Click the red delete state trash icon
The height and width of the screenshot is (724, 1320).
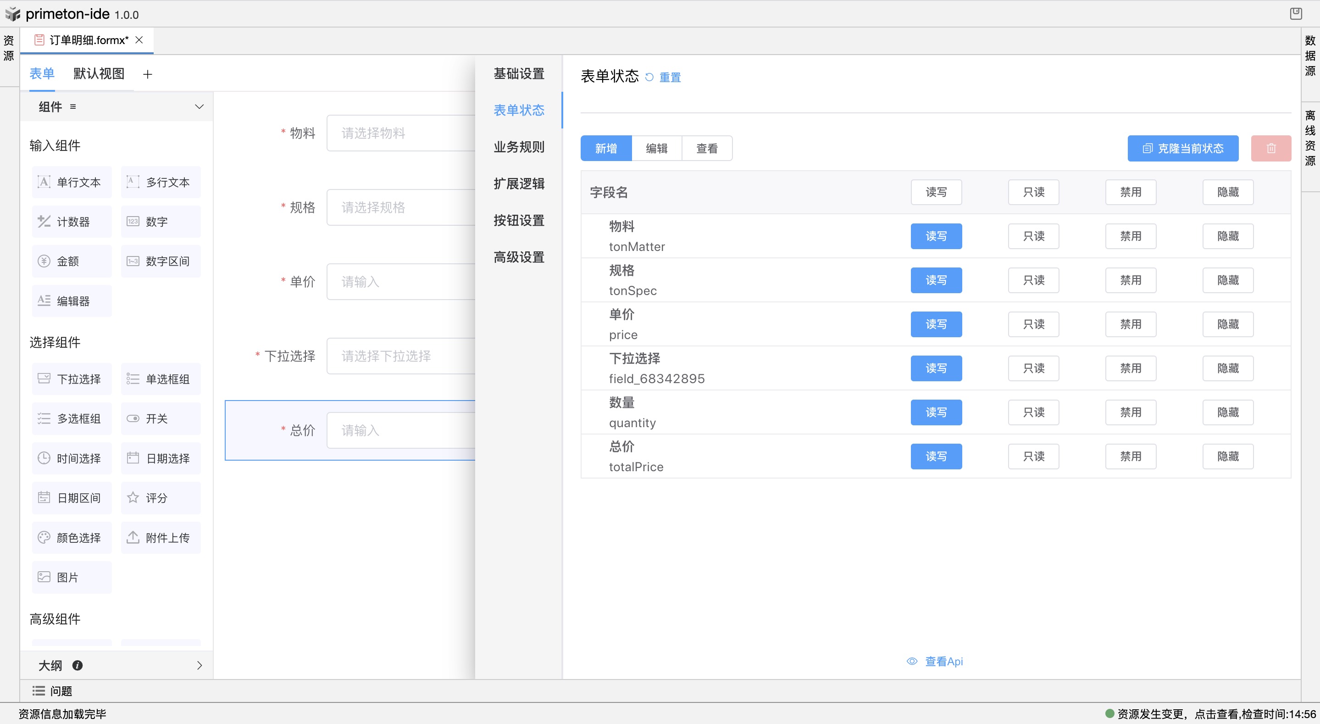click(1271, 148)
